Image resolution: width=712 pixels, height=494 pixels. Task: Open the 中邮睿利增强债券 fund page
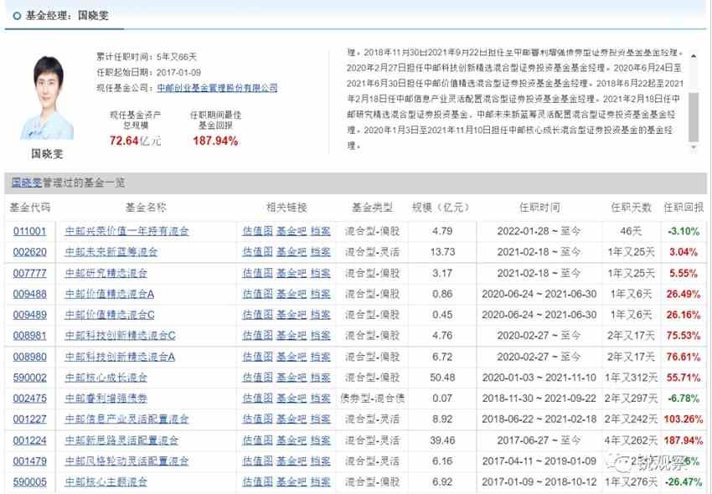click(106, 399)
